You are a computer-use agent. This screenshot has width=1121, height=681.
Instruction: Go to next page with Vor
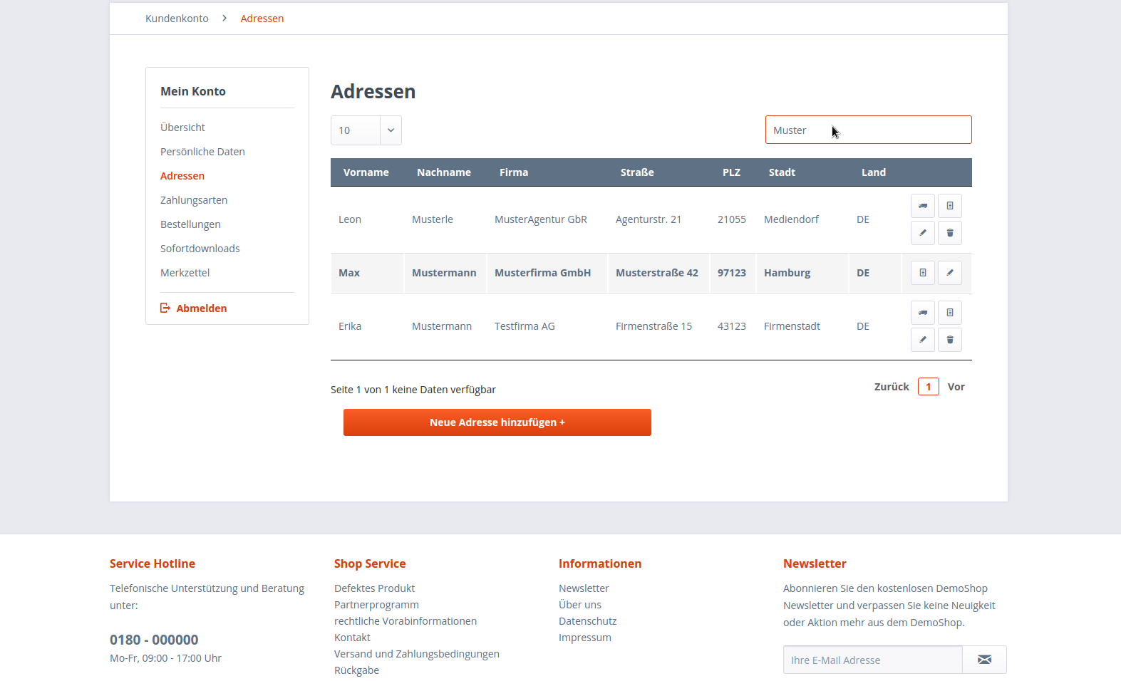point(956,387)
